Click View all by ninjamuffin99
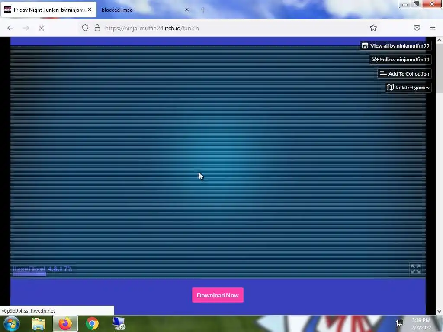 [395, 46]
